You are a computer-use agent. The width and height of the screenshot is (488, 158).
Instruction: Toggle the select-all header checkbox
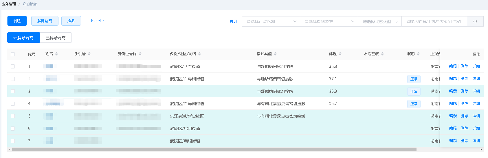tap(13, 54)
